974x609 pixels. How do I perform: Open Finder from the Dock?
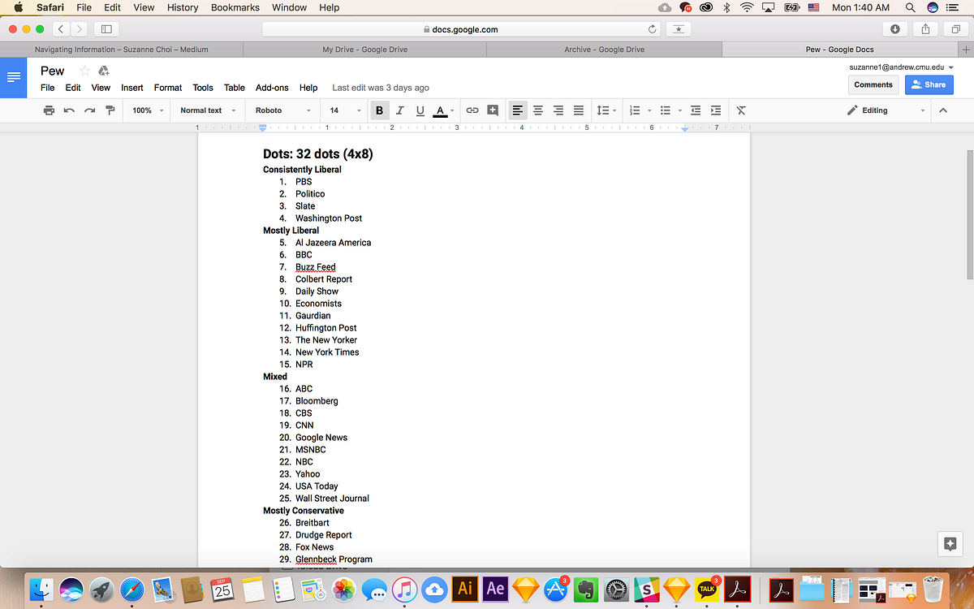(x=41, y=588)
